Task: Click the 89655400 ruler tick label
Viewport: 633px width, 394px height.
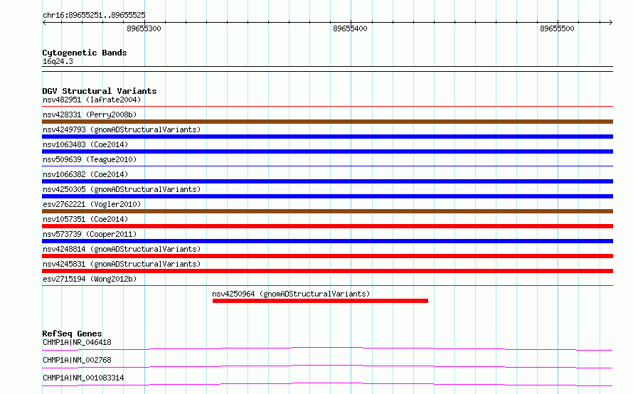Action: tap(350, 28)
